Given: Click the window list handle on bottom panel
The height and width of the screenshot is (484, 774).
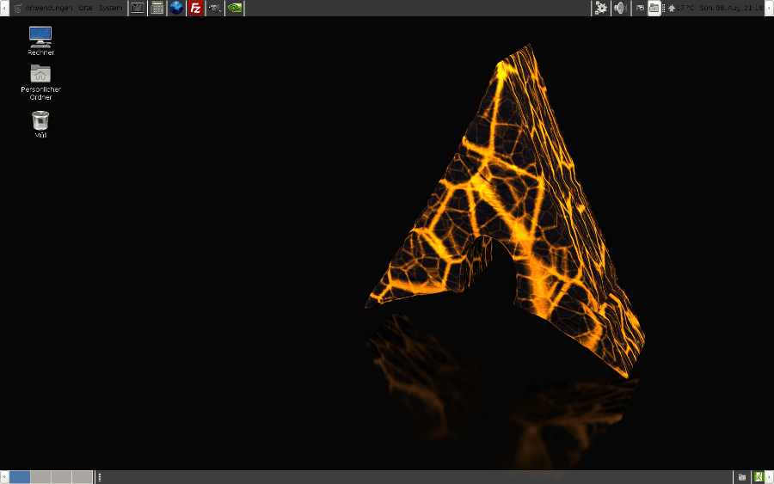Looking at the screenshot, I should pos(99,476).
